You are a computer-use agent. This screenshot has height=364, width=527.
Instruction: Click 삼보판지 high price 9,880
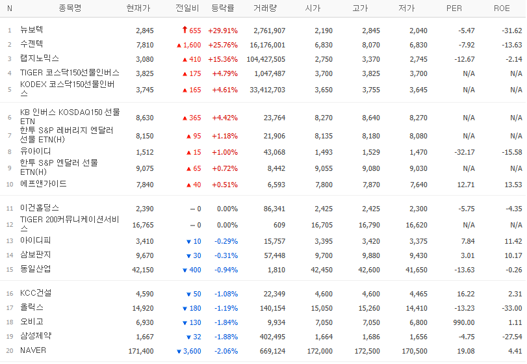pyautogui.click(x=371, y=255)
